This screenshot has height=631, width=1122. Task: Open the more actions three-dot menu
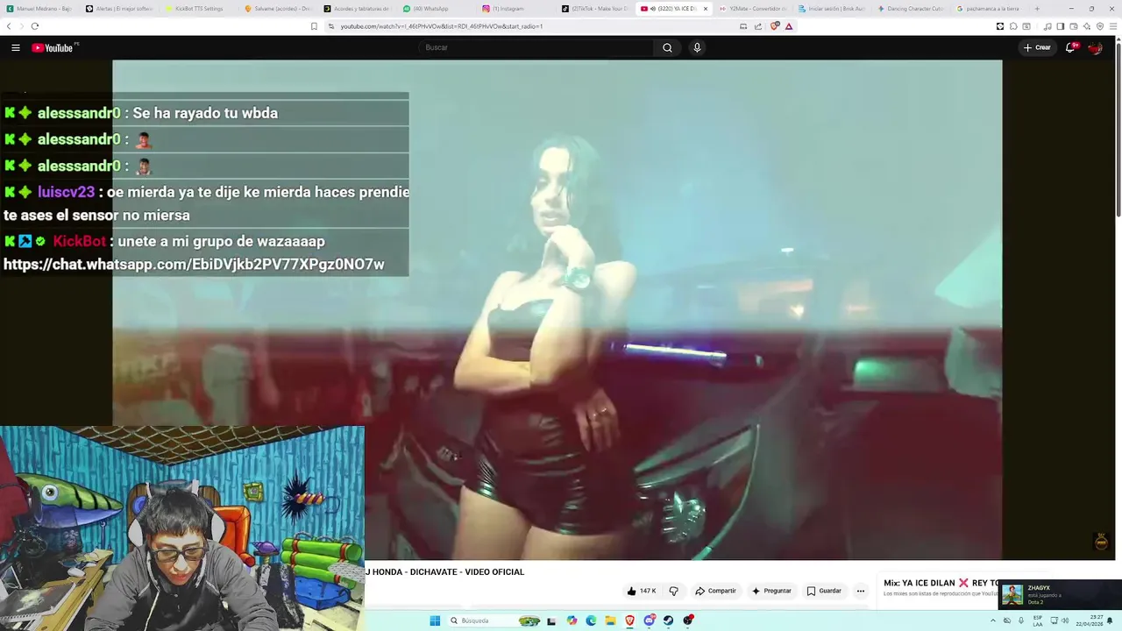pos(860,591)
